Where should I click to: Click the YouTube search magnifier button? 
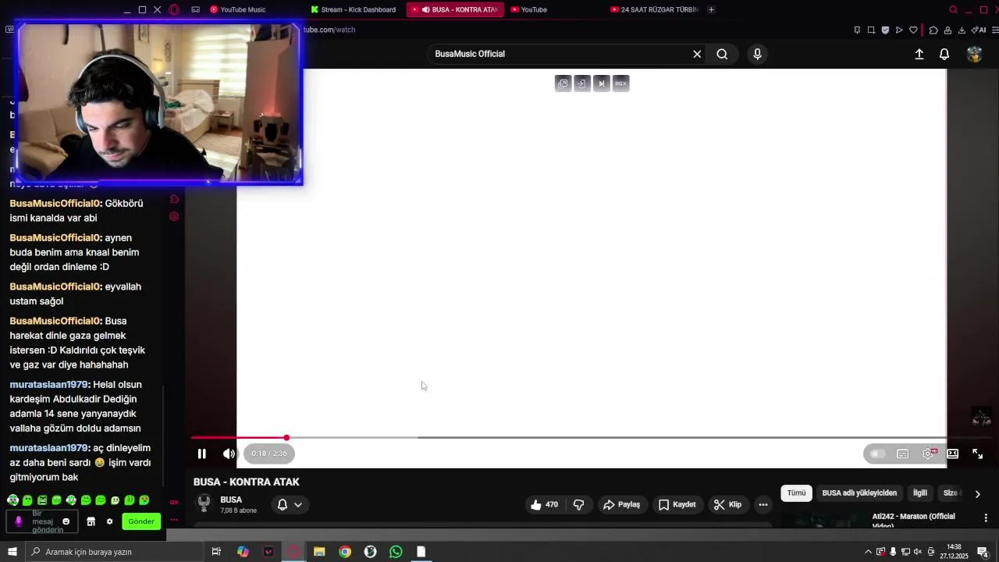pos(722,54)
